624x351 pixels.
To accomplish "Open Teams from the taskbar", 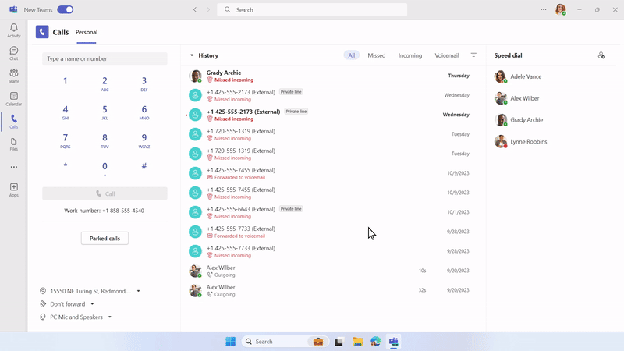I will (394, 342).
